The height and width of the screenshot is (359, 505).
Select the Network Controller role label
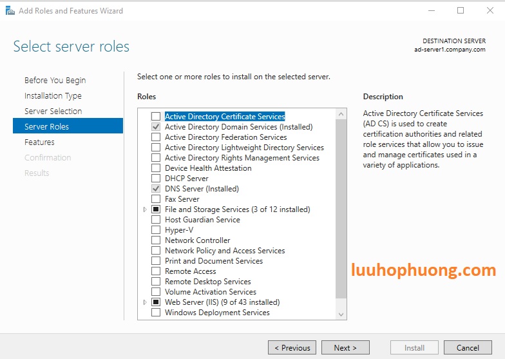[197, 240]
